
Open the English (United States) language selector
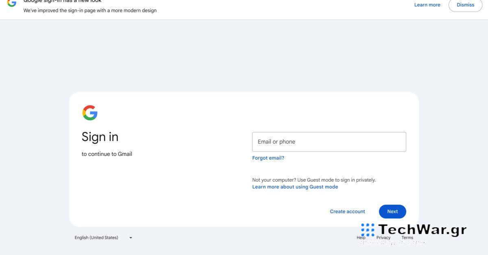click(x=96, y=238)
